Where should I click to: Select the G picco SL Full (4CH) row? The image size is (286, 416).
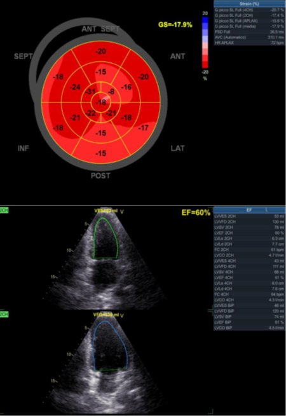[x=249, y=10]
